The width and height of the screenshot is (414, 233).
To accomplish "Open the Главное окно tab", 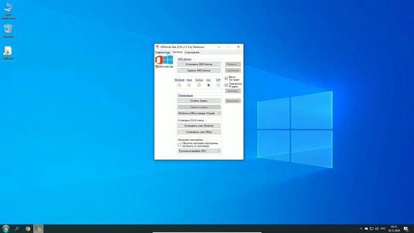I will 162,52.
